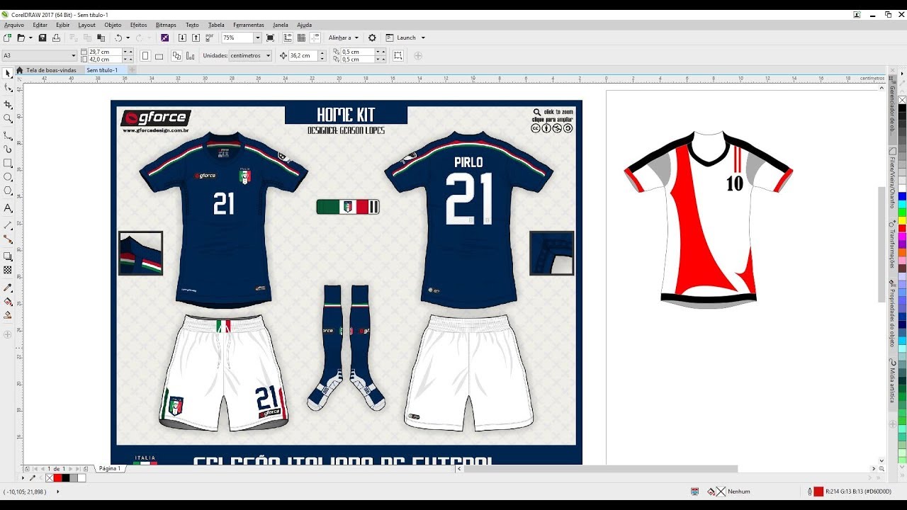Image resolution: width=907 pixels, height=510 pixels.
Task: Open the Search content purple icon
Action: [x=164, y=38]
